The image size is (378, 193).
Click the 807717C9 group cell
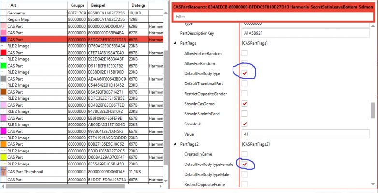pos(77,13)
